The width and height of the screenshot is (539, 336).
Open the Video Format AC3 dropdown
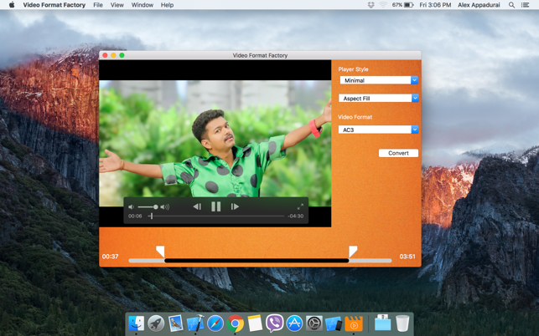click(378, 130)
